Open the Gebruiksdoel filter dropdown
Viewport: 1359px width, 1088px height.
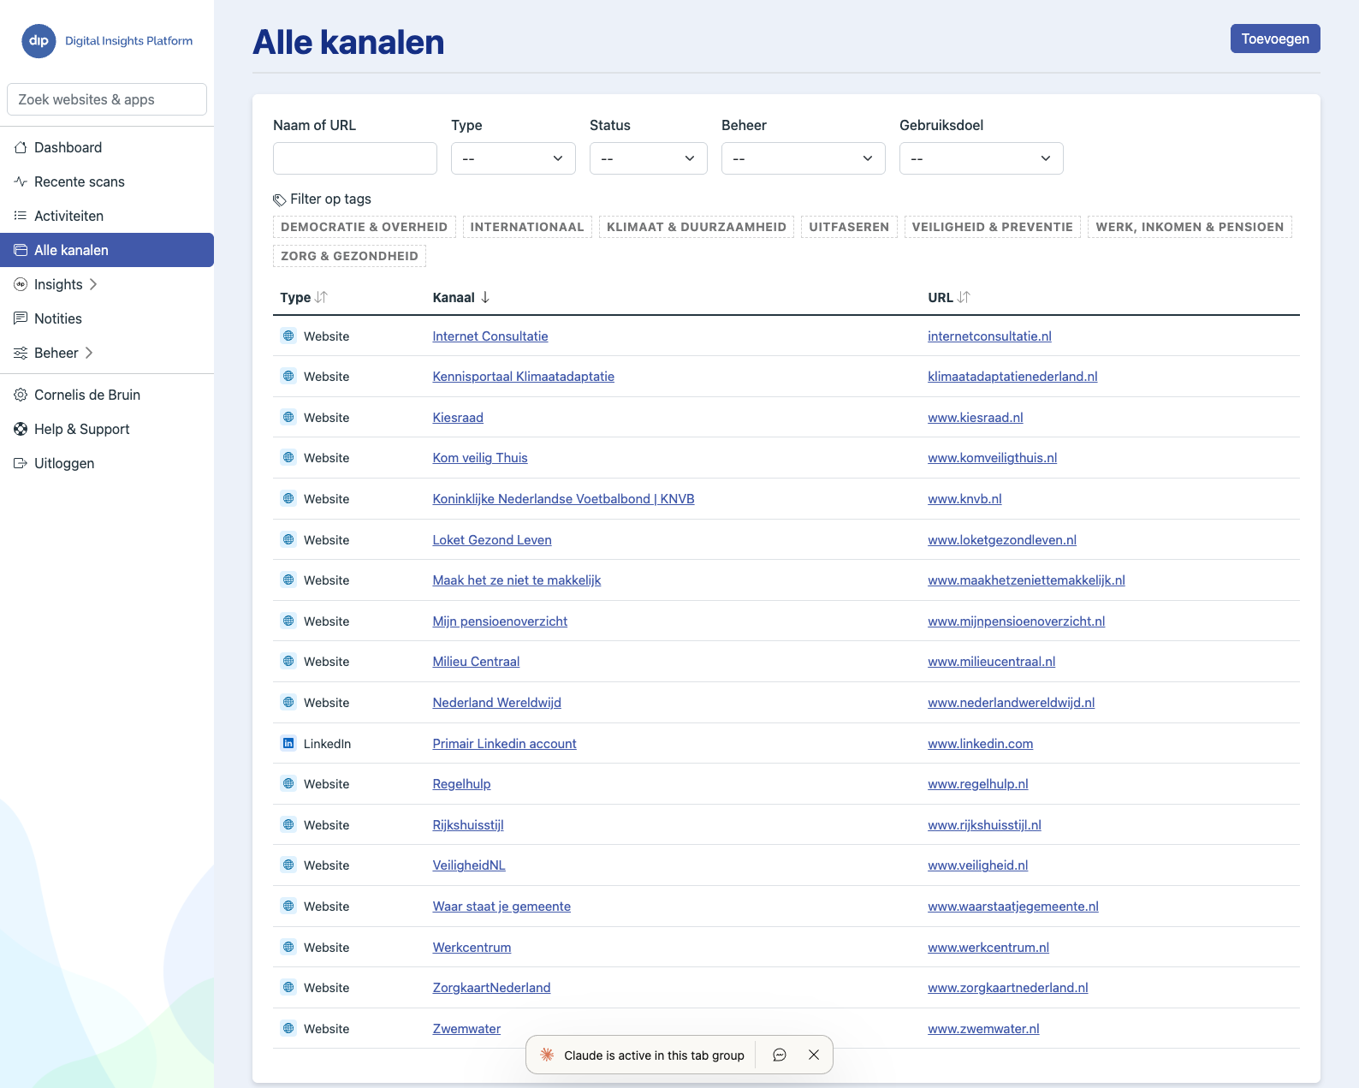[982, 158]
